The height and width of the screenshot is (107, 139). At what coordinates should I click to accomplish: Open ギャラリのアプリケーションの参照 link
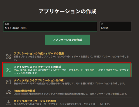(35, 101)
